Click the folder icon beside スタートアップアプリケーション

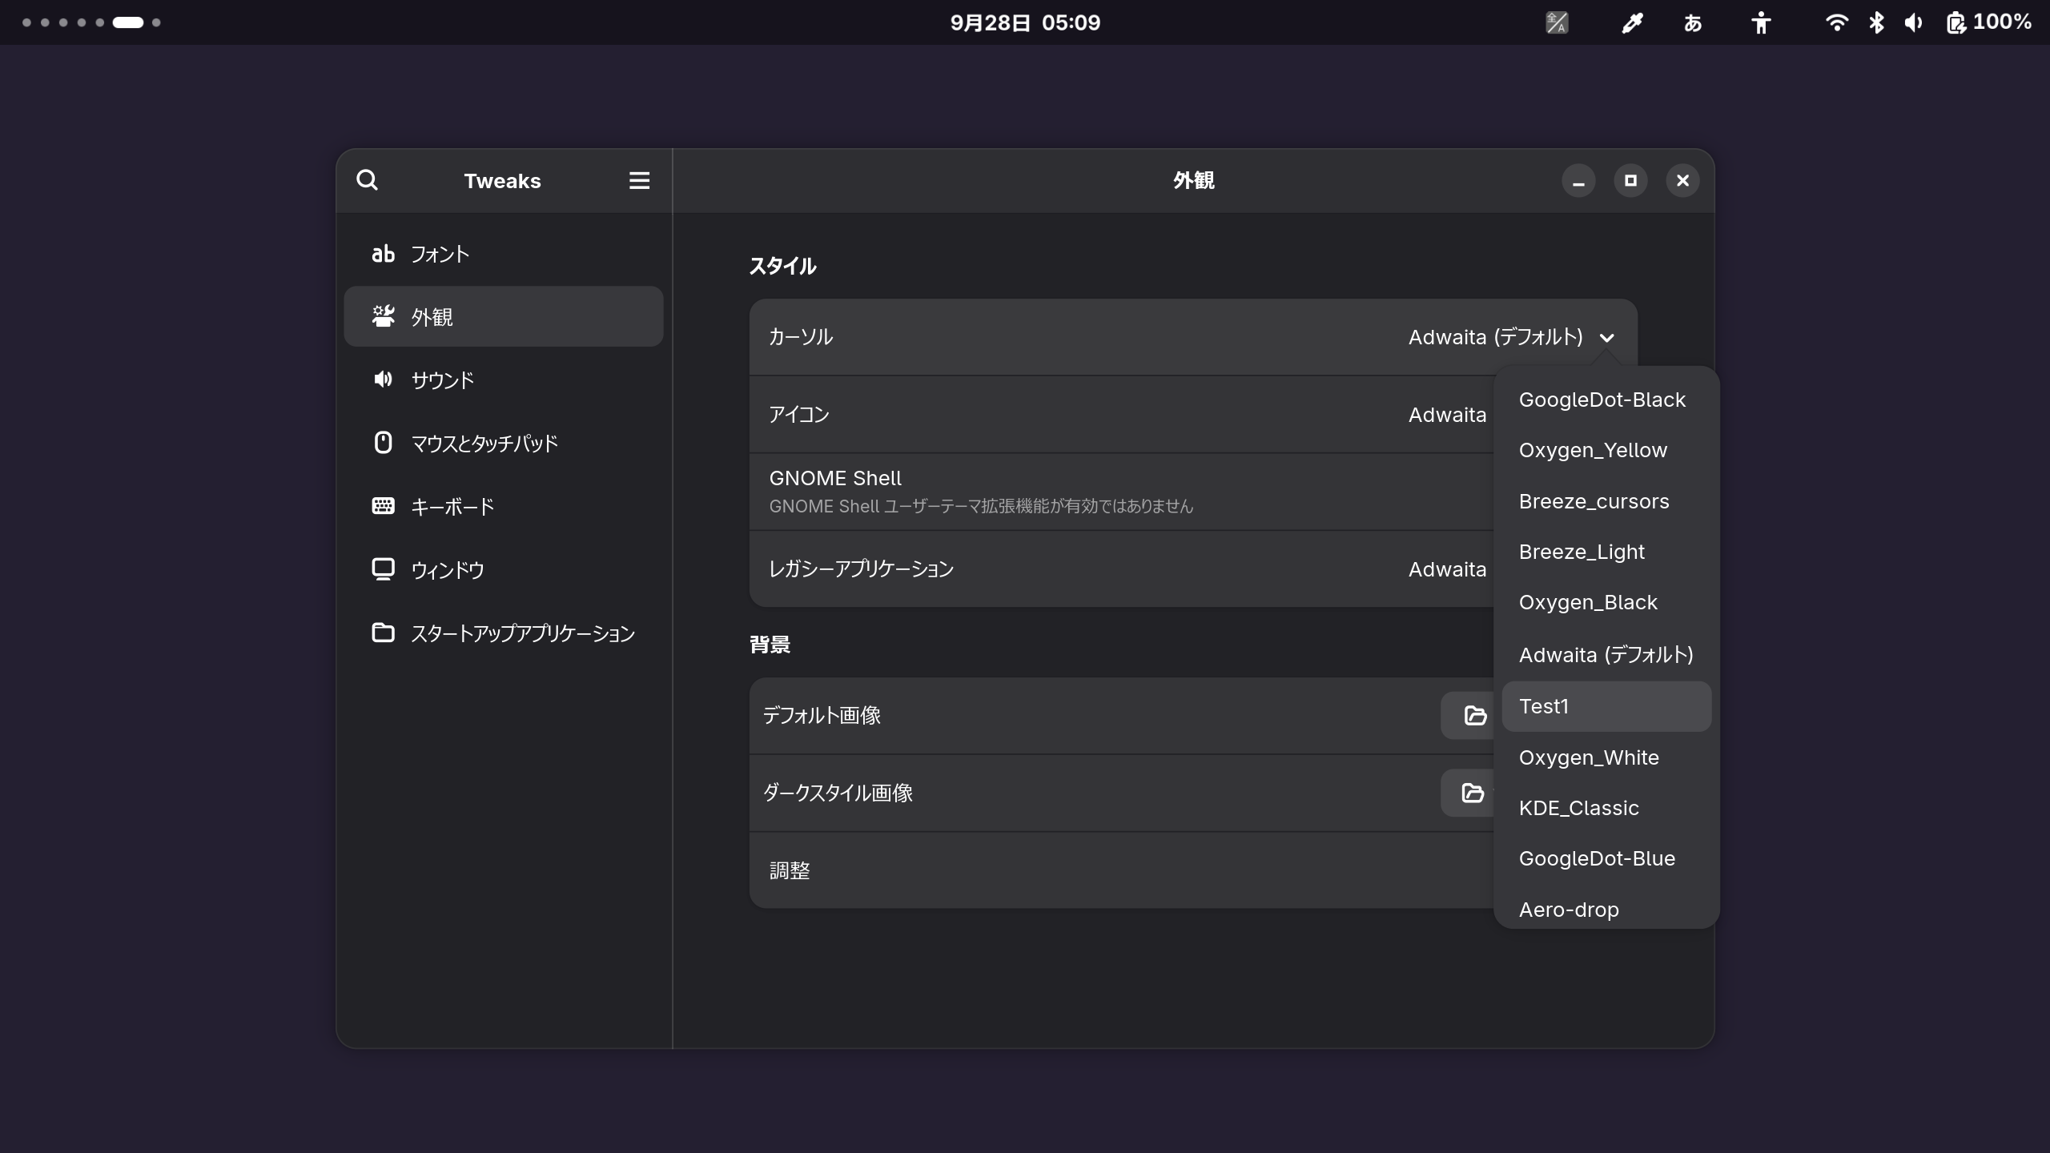click(383, 633)
